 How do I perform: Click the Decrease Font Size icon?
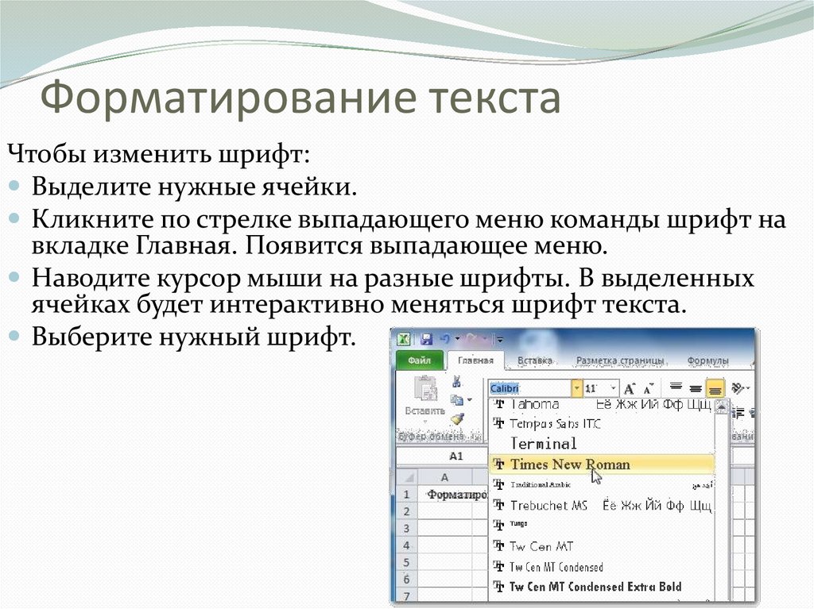(649, 388)
